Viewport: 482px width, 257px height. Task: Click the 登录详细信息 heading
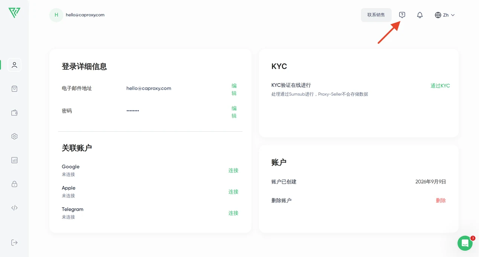point(84,67)
